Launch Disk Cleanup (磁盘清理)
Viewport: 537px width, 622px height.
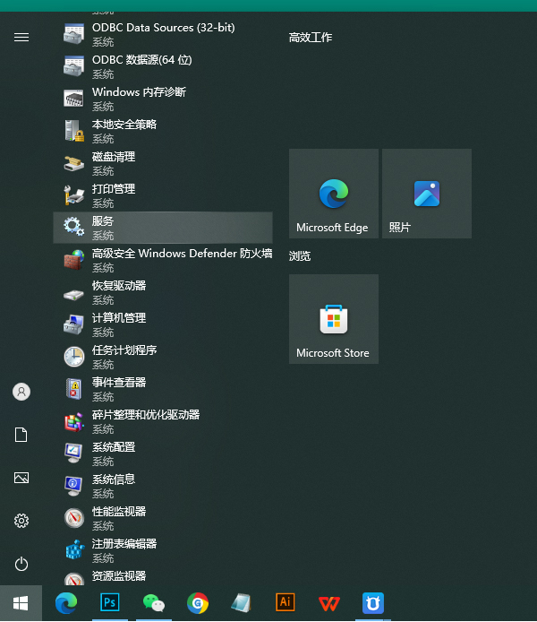pyautogui.click(x=162, y=163)
